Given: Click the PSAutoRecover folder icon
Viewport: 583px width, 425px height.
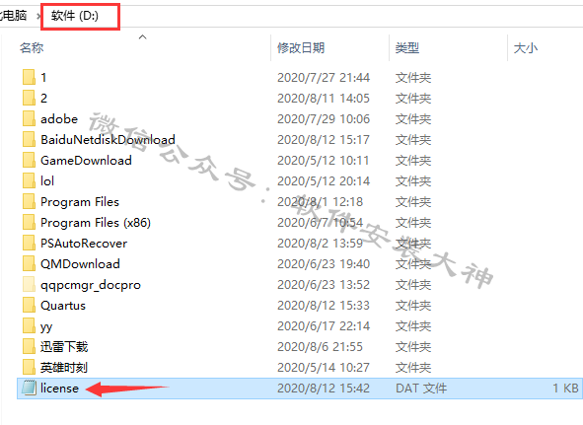Looking at the screenshot, I should [29, 244].
